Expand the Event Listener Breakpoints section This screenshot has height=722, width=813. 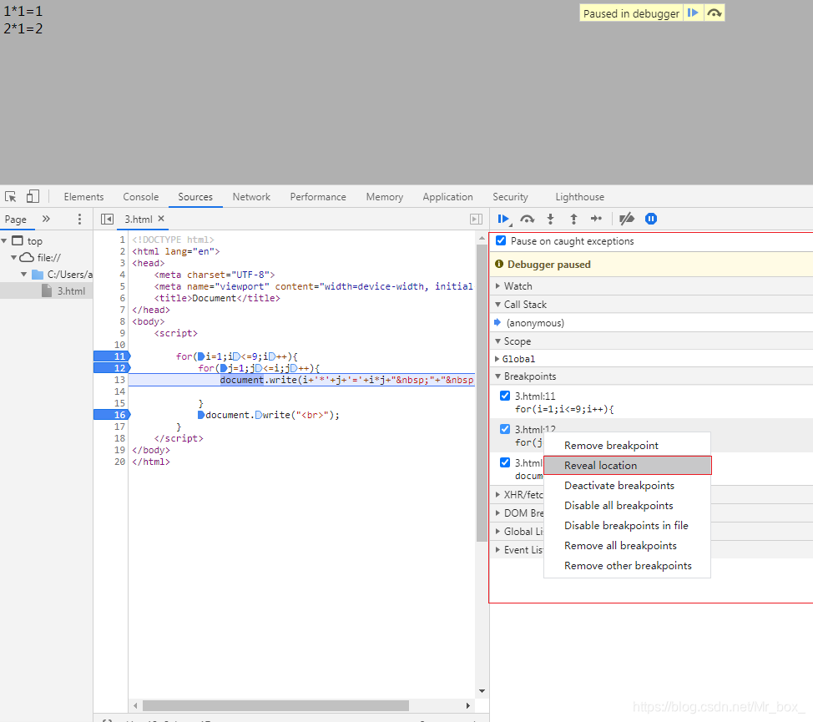[x=497, y=549]
